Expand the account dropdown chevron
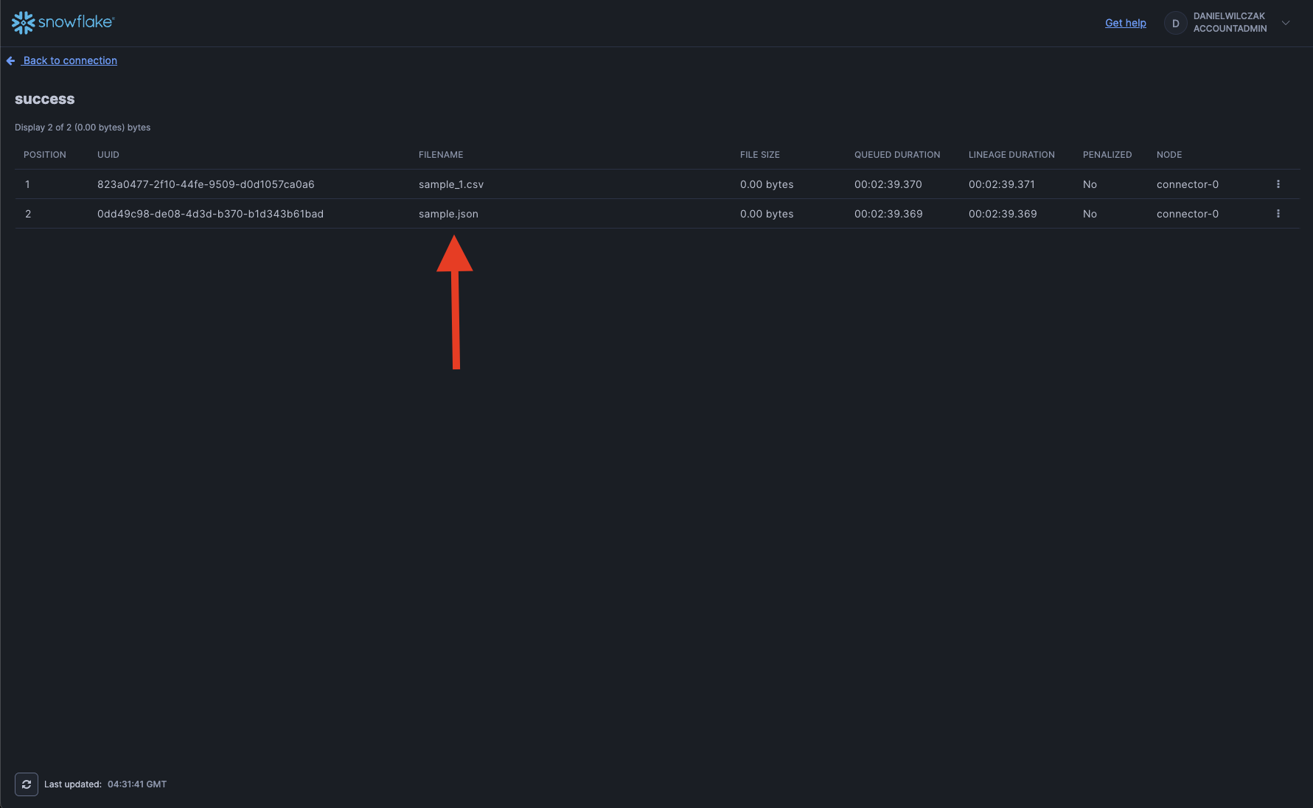1313x808 pixels. coord(1286,23)
